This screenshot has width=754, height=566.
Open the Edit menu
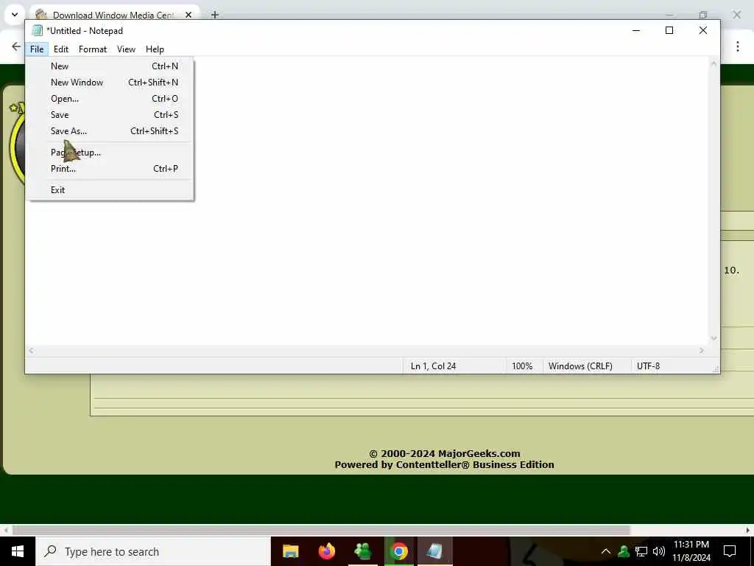(x=61, y=49)
